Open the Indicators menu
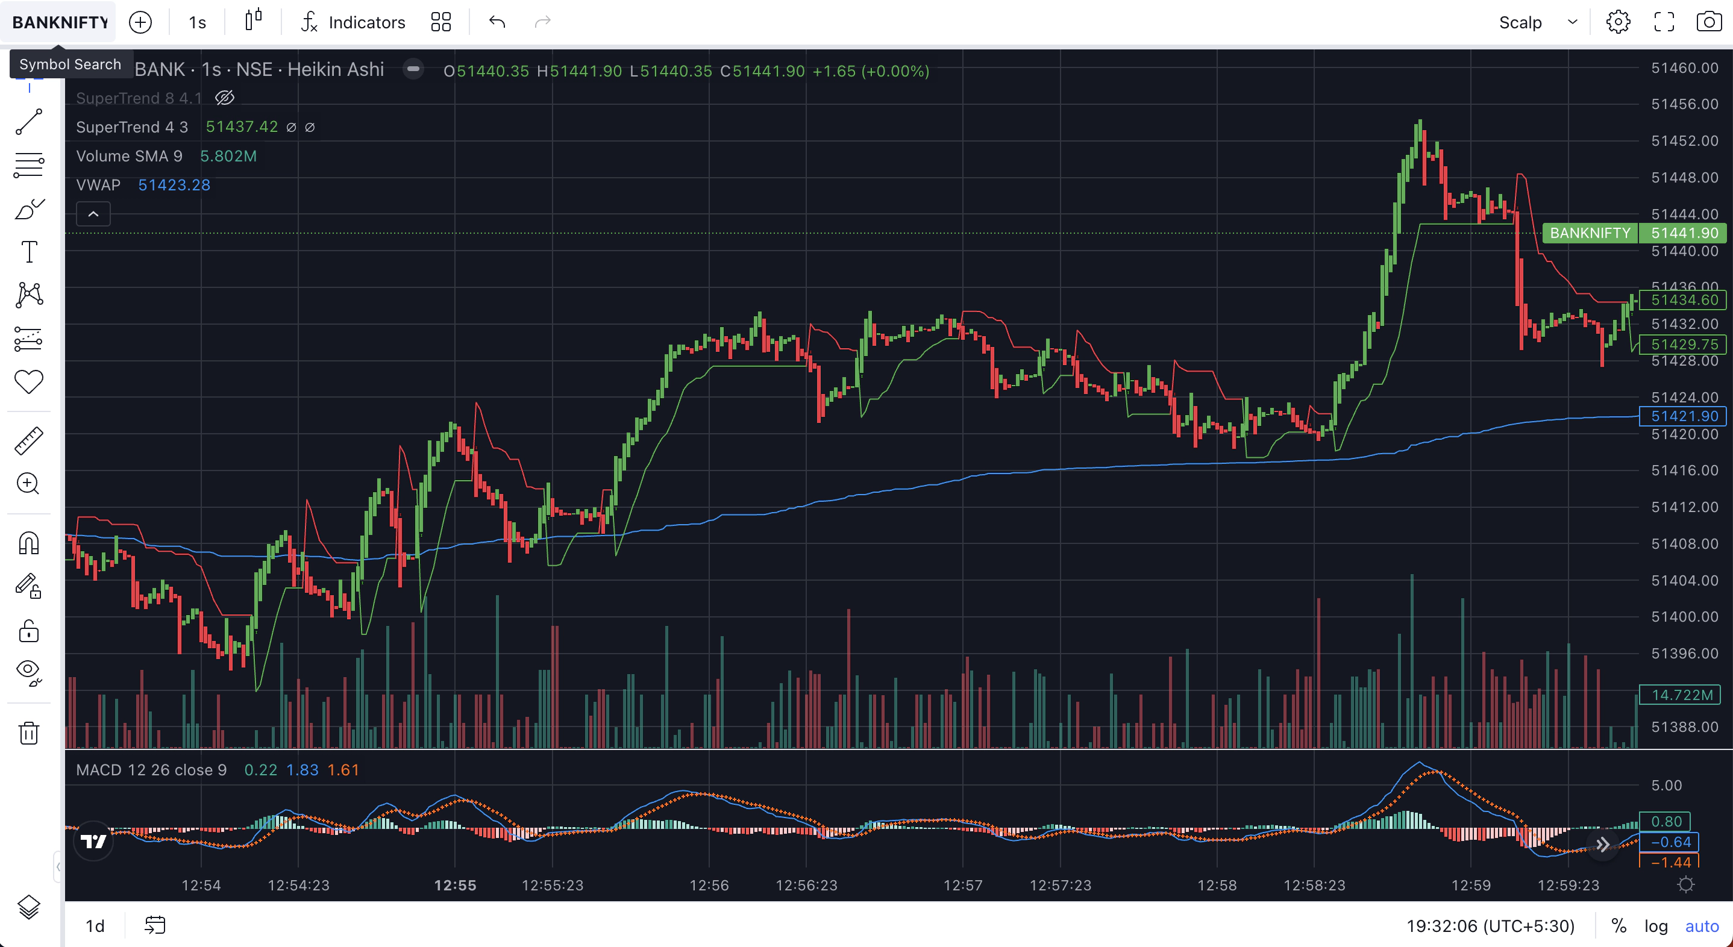This screenshot has width=1733, height=947. (353, 22)
